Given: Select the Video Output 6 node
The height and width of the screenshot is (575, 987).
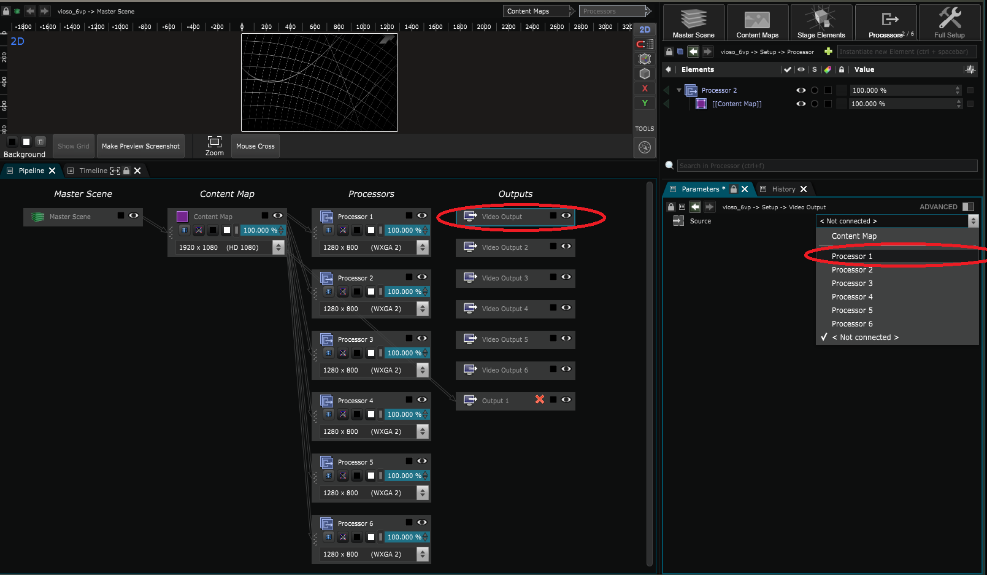Looking at the screenshot, I should pyautogui.click(x=515, y=370).
